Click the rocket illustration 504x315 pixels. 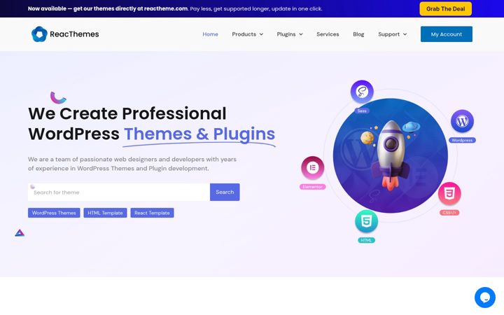point(391,155)
